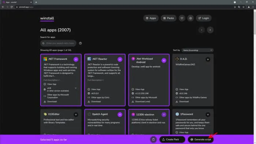This screenshot has height=144, width=256.
Task: Bookmark this page with star icon
Action: point(244,7)
